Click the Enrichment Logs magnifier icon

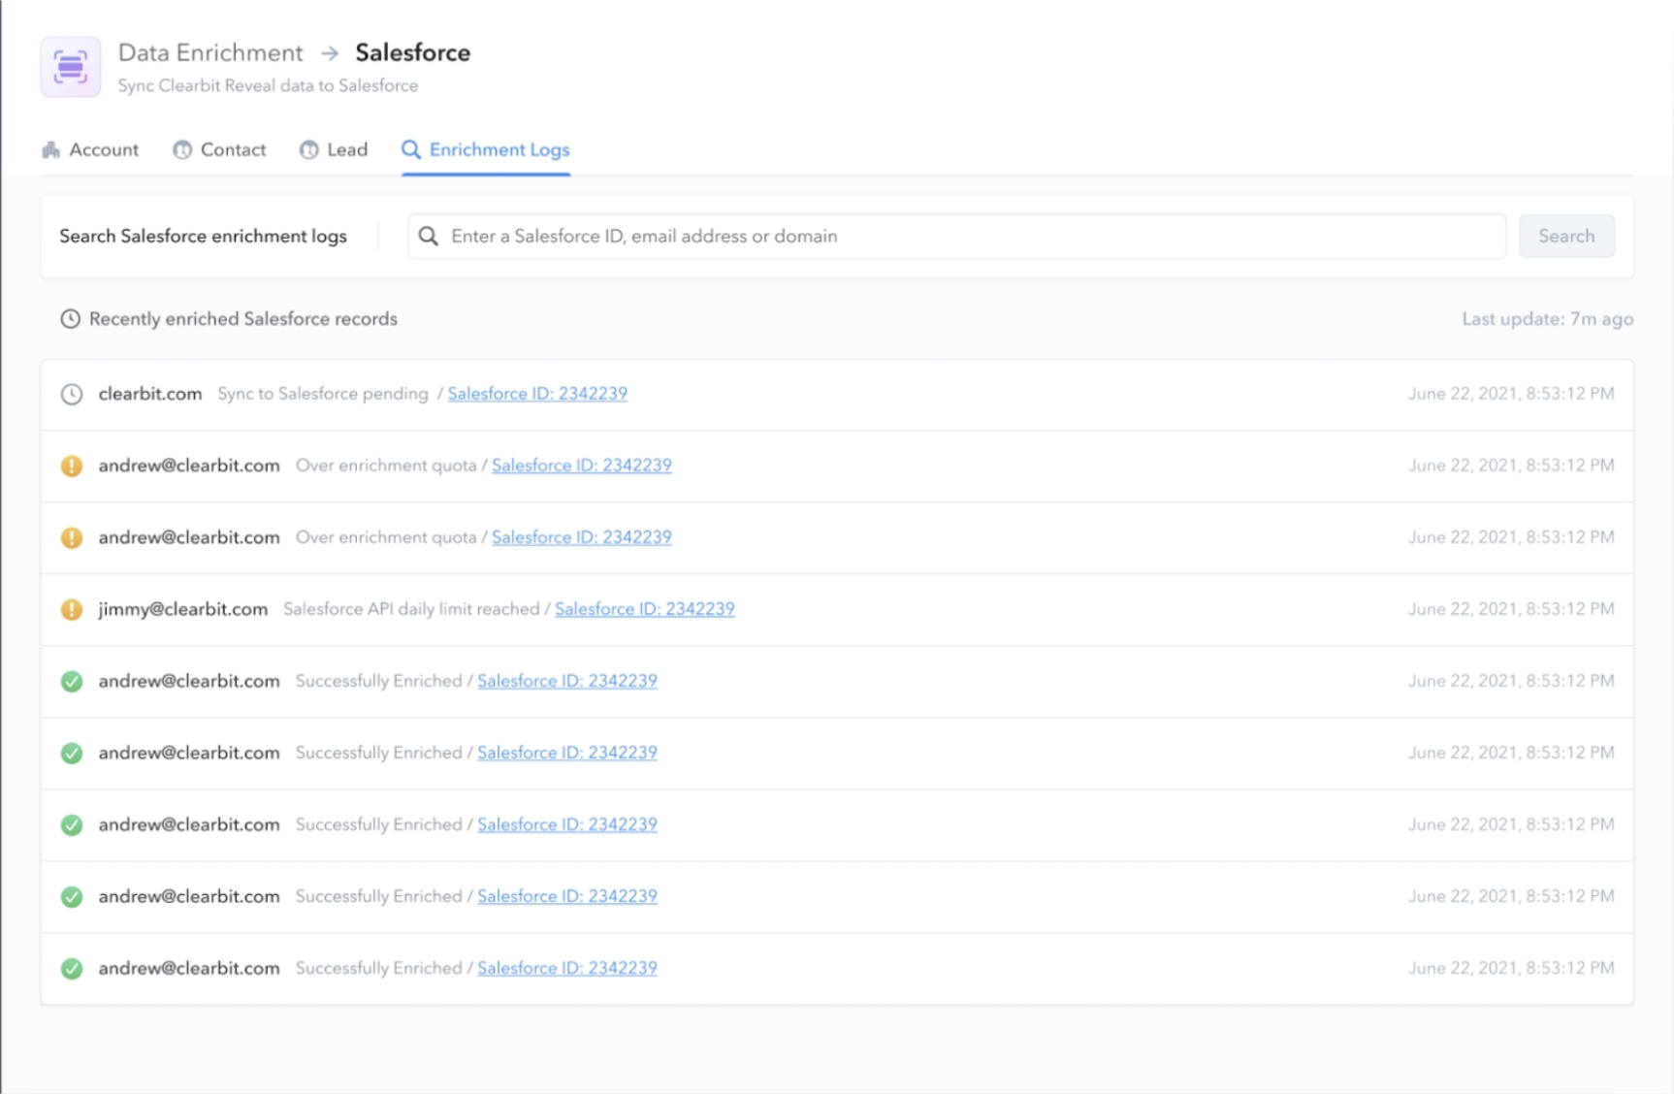tap(411, 149)
